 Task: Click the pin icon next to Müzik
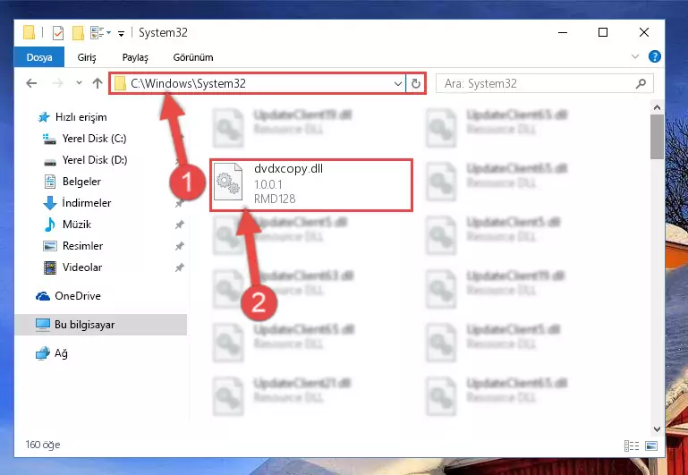coord(179,225)
